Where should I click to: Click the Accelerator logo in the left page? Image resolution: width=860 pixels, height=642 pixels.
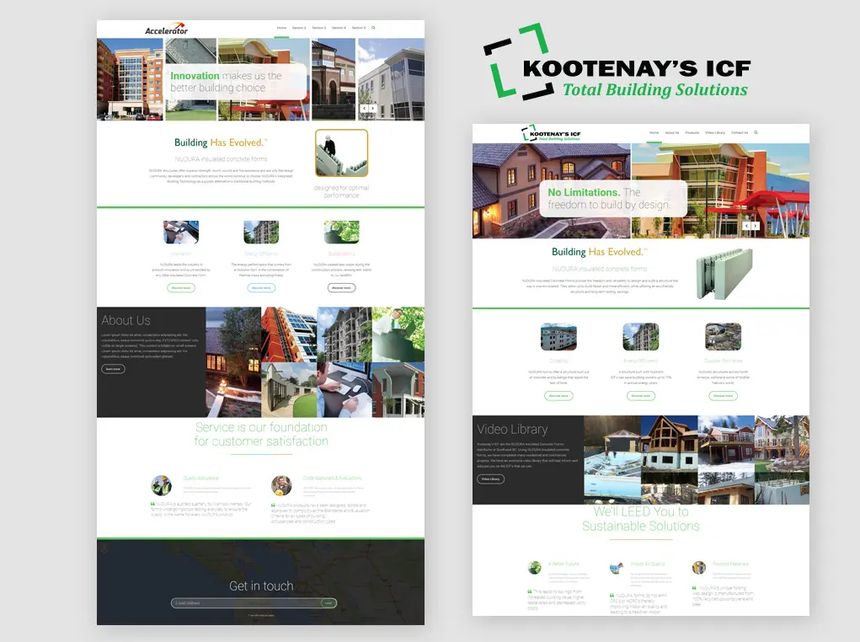tap(166, 29)
